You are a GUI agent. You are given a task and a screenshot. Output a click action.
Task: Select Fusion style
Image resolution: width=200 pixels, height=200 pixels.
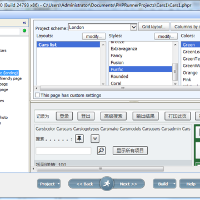point(117,63)
